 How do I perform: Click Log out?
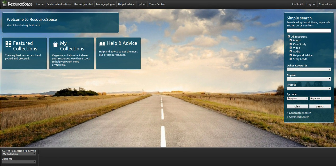[x=311, y=4]
